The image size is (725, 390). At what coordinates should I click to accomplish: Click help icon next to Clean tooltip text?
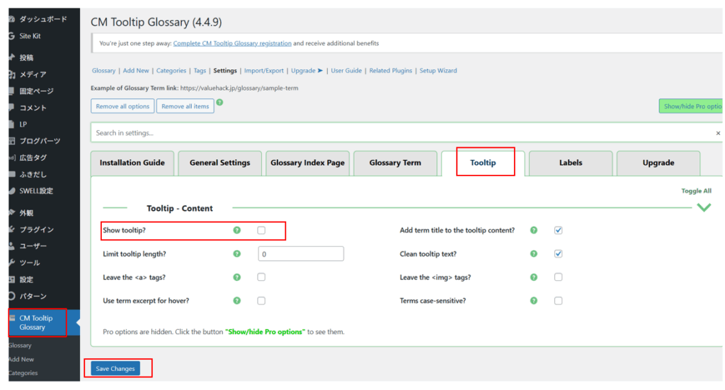(x=534, y=253)
